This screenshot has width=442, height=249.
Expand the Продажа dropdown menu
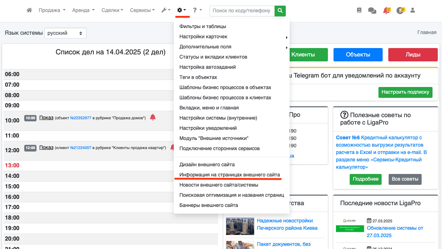click(52, 11)
